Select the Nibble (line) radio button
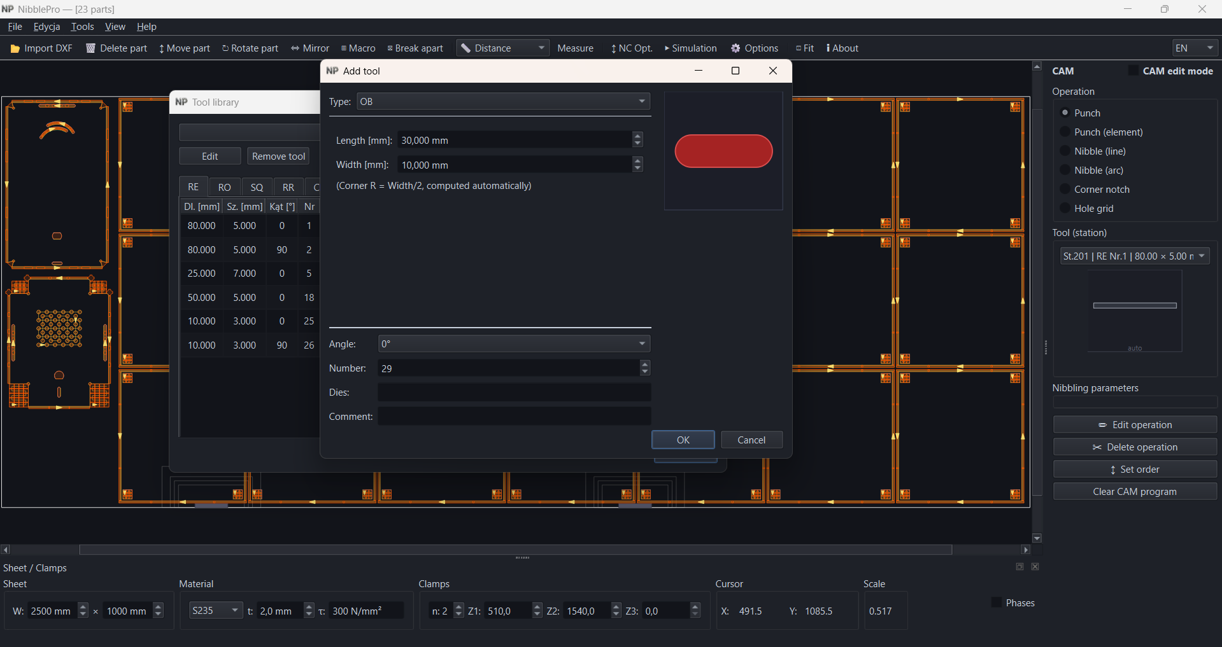Viewport: 1222px width, 647px height. pyautogui.click(x=1065, y=151)
